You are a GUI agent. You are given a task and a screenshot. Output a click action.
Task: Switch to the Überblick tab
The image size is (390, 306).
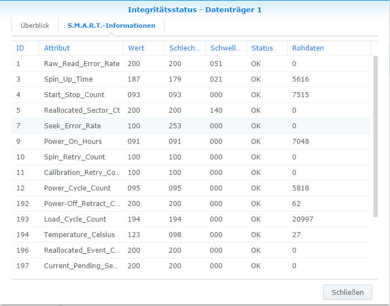point(35,26)
